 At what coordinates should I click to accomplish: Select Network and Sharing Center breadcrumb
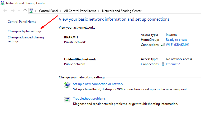click(x=122, y=11)
